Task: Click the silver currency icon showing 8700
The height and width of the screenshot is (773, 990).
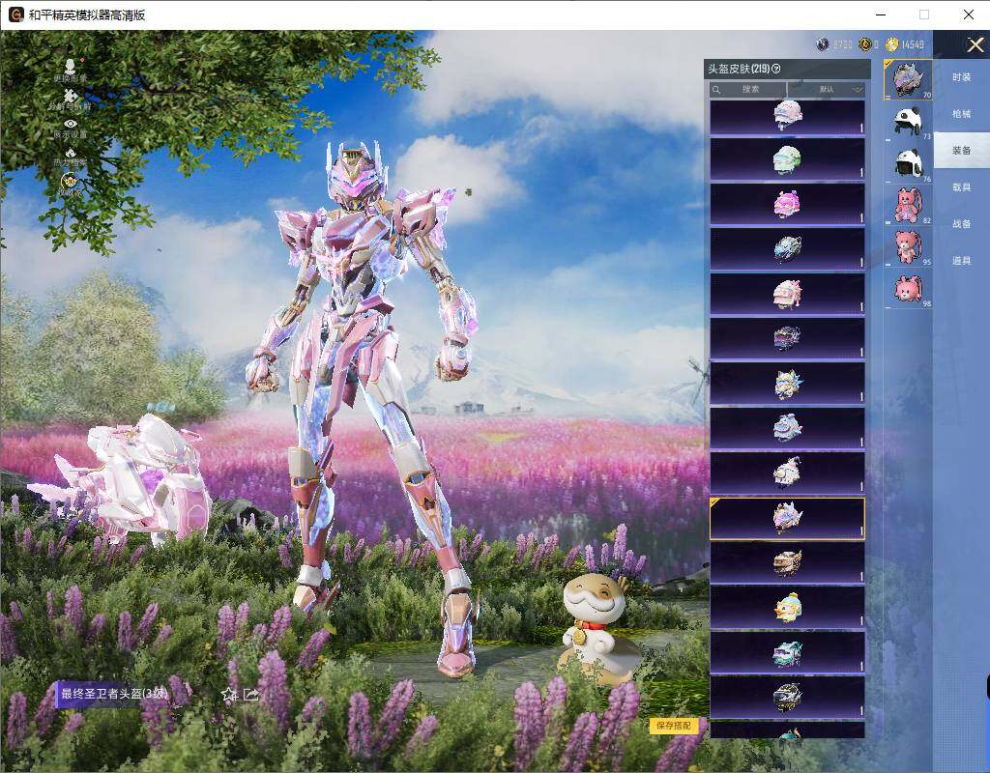Action: pos(822,44)
